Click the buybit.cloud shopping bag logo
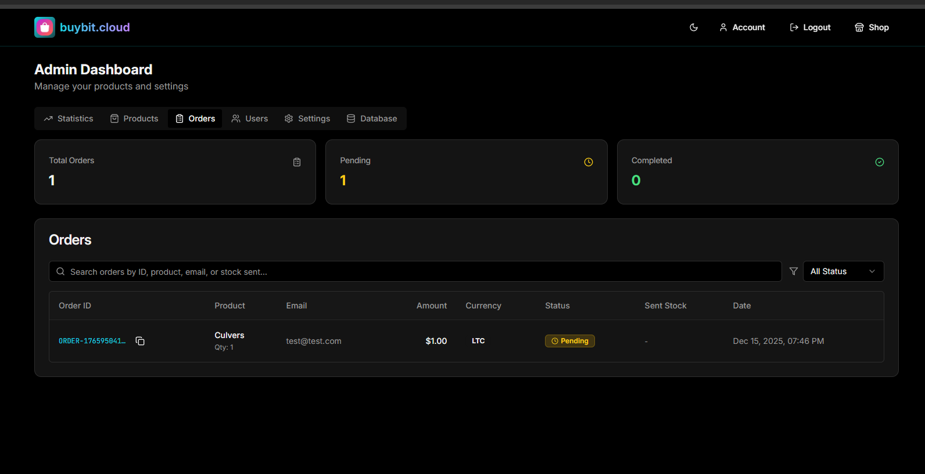The height and width of the screenshot is (474, 925). tap(45, 27)
